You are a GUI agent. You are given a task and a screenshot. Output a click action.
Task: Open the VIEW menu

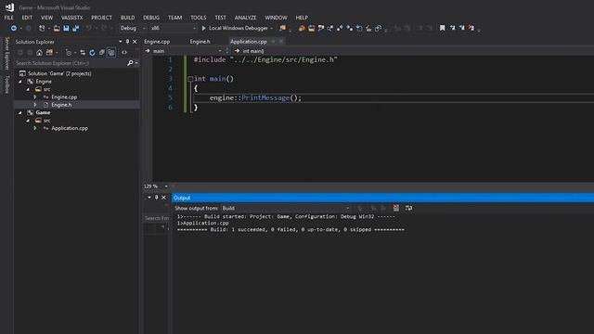46,18
